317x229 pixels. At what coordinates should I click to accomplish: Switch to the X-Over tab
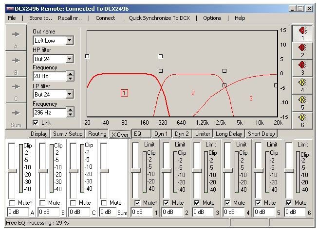coord(120,134)
